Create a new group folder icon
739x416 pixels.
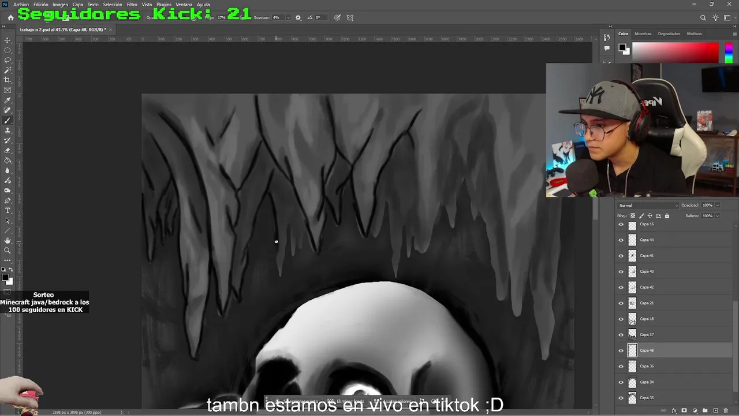point(705,411)
